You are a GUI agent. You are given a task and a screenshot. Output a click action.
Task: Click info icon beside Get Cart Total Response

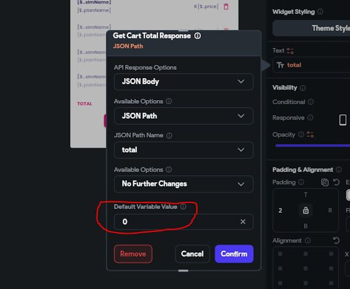(197, 36)
